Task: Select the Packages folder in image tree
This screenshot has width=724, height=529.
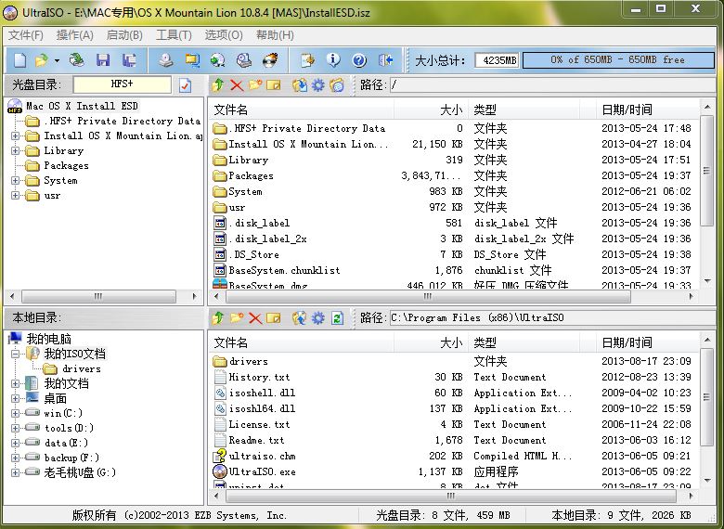Action: click(66, 166)
